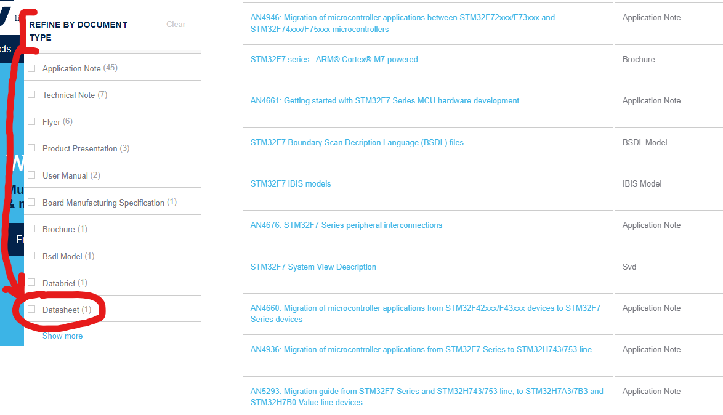The image size is (723, 415).
Task: Check the Technical Note filter checkbox
Action: click(x=31, y=94)
